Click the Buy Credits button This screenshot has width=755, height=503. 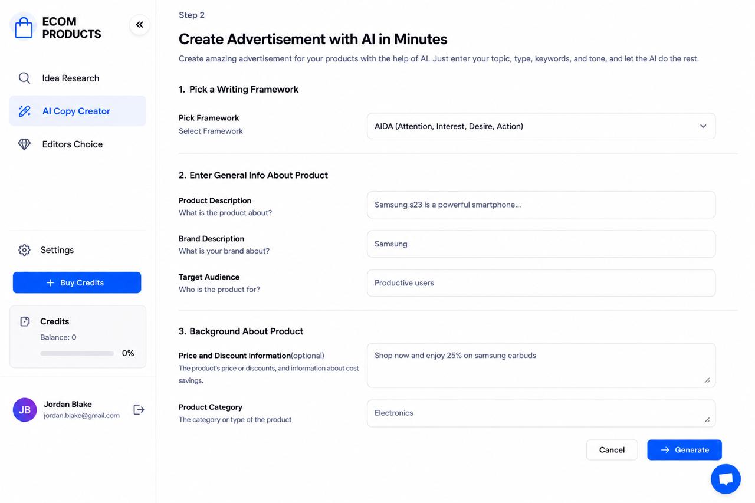pos(77,282)
